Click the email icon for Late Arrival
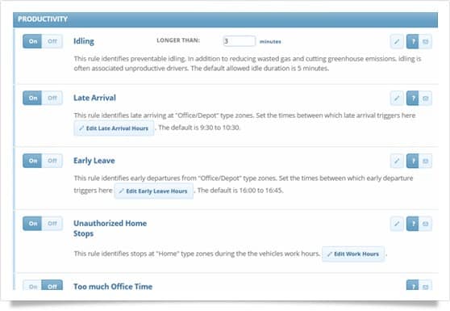 425,99
